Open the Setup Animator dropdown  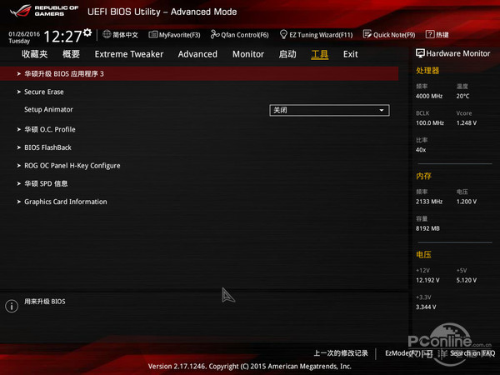(329, 110)
